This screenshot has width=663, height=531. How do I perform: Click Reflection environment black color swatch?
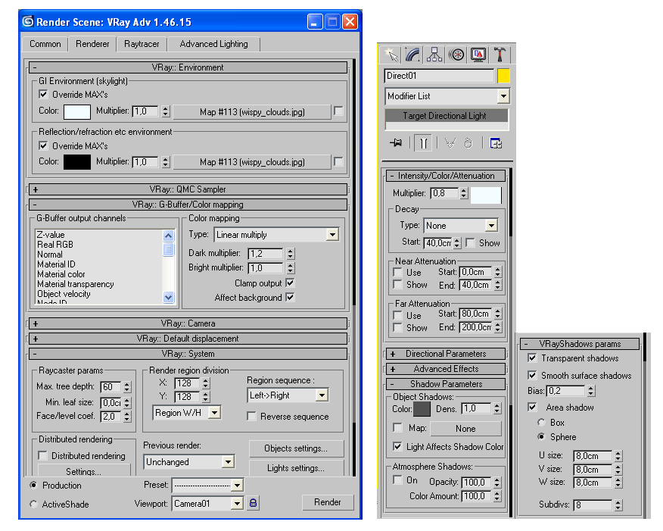pyautogui.click(x=77, y=162)
